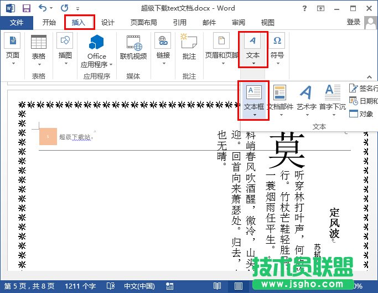This screenshot has height=293, width=378.
Task: Switch to the Design (设计) tab
Action: [x=107, y=23]
